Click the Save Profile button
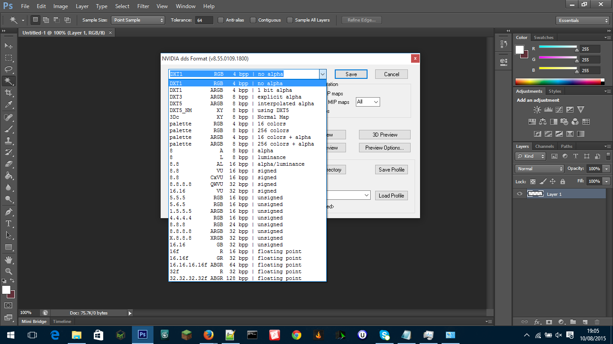The width and height of the screenshot is (613, 344). [391, 170]
